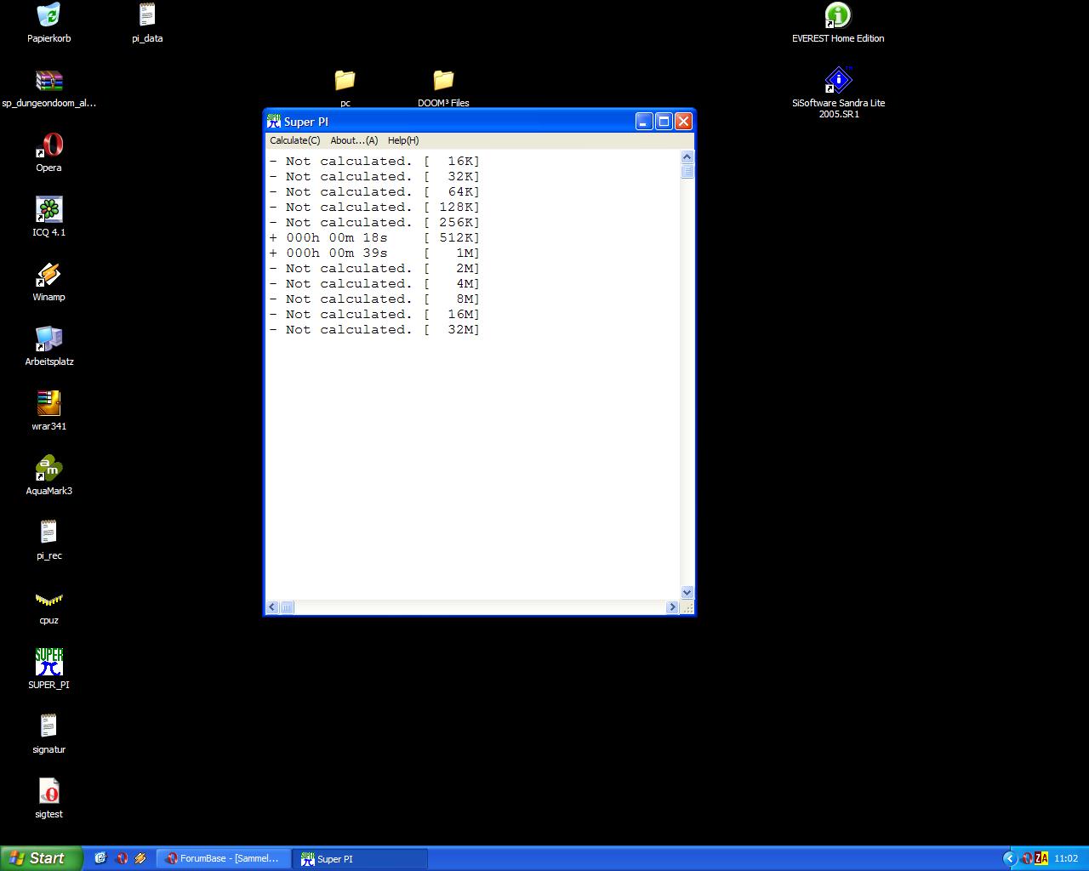The width and height of the screenshot is (1089, 871).
Task: Click the 'Not calculated. [ 256K]' line
Action: click(374, 223)
